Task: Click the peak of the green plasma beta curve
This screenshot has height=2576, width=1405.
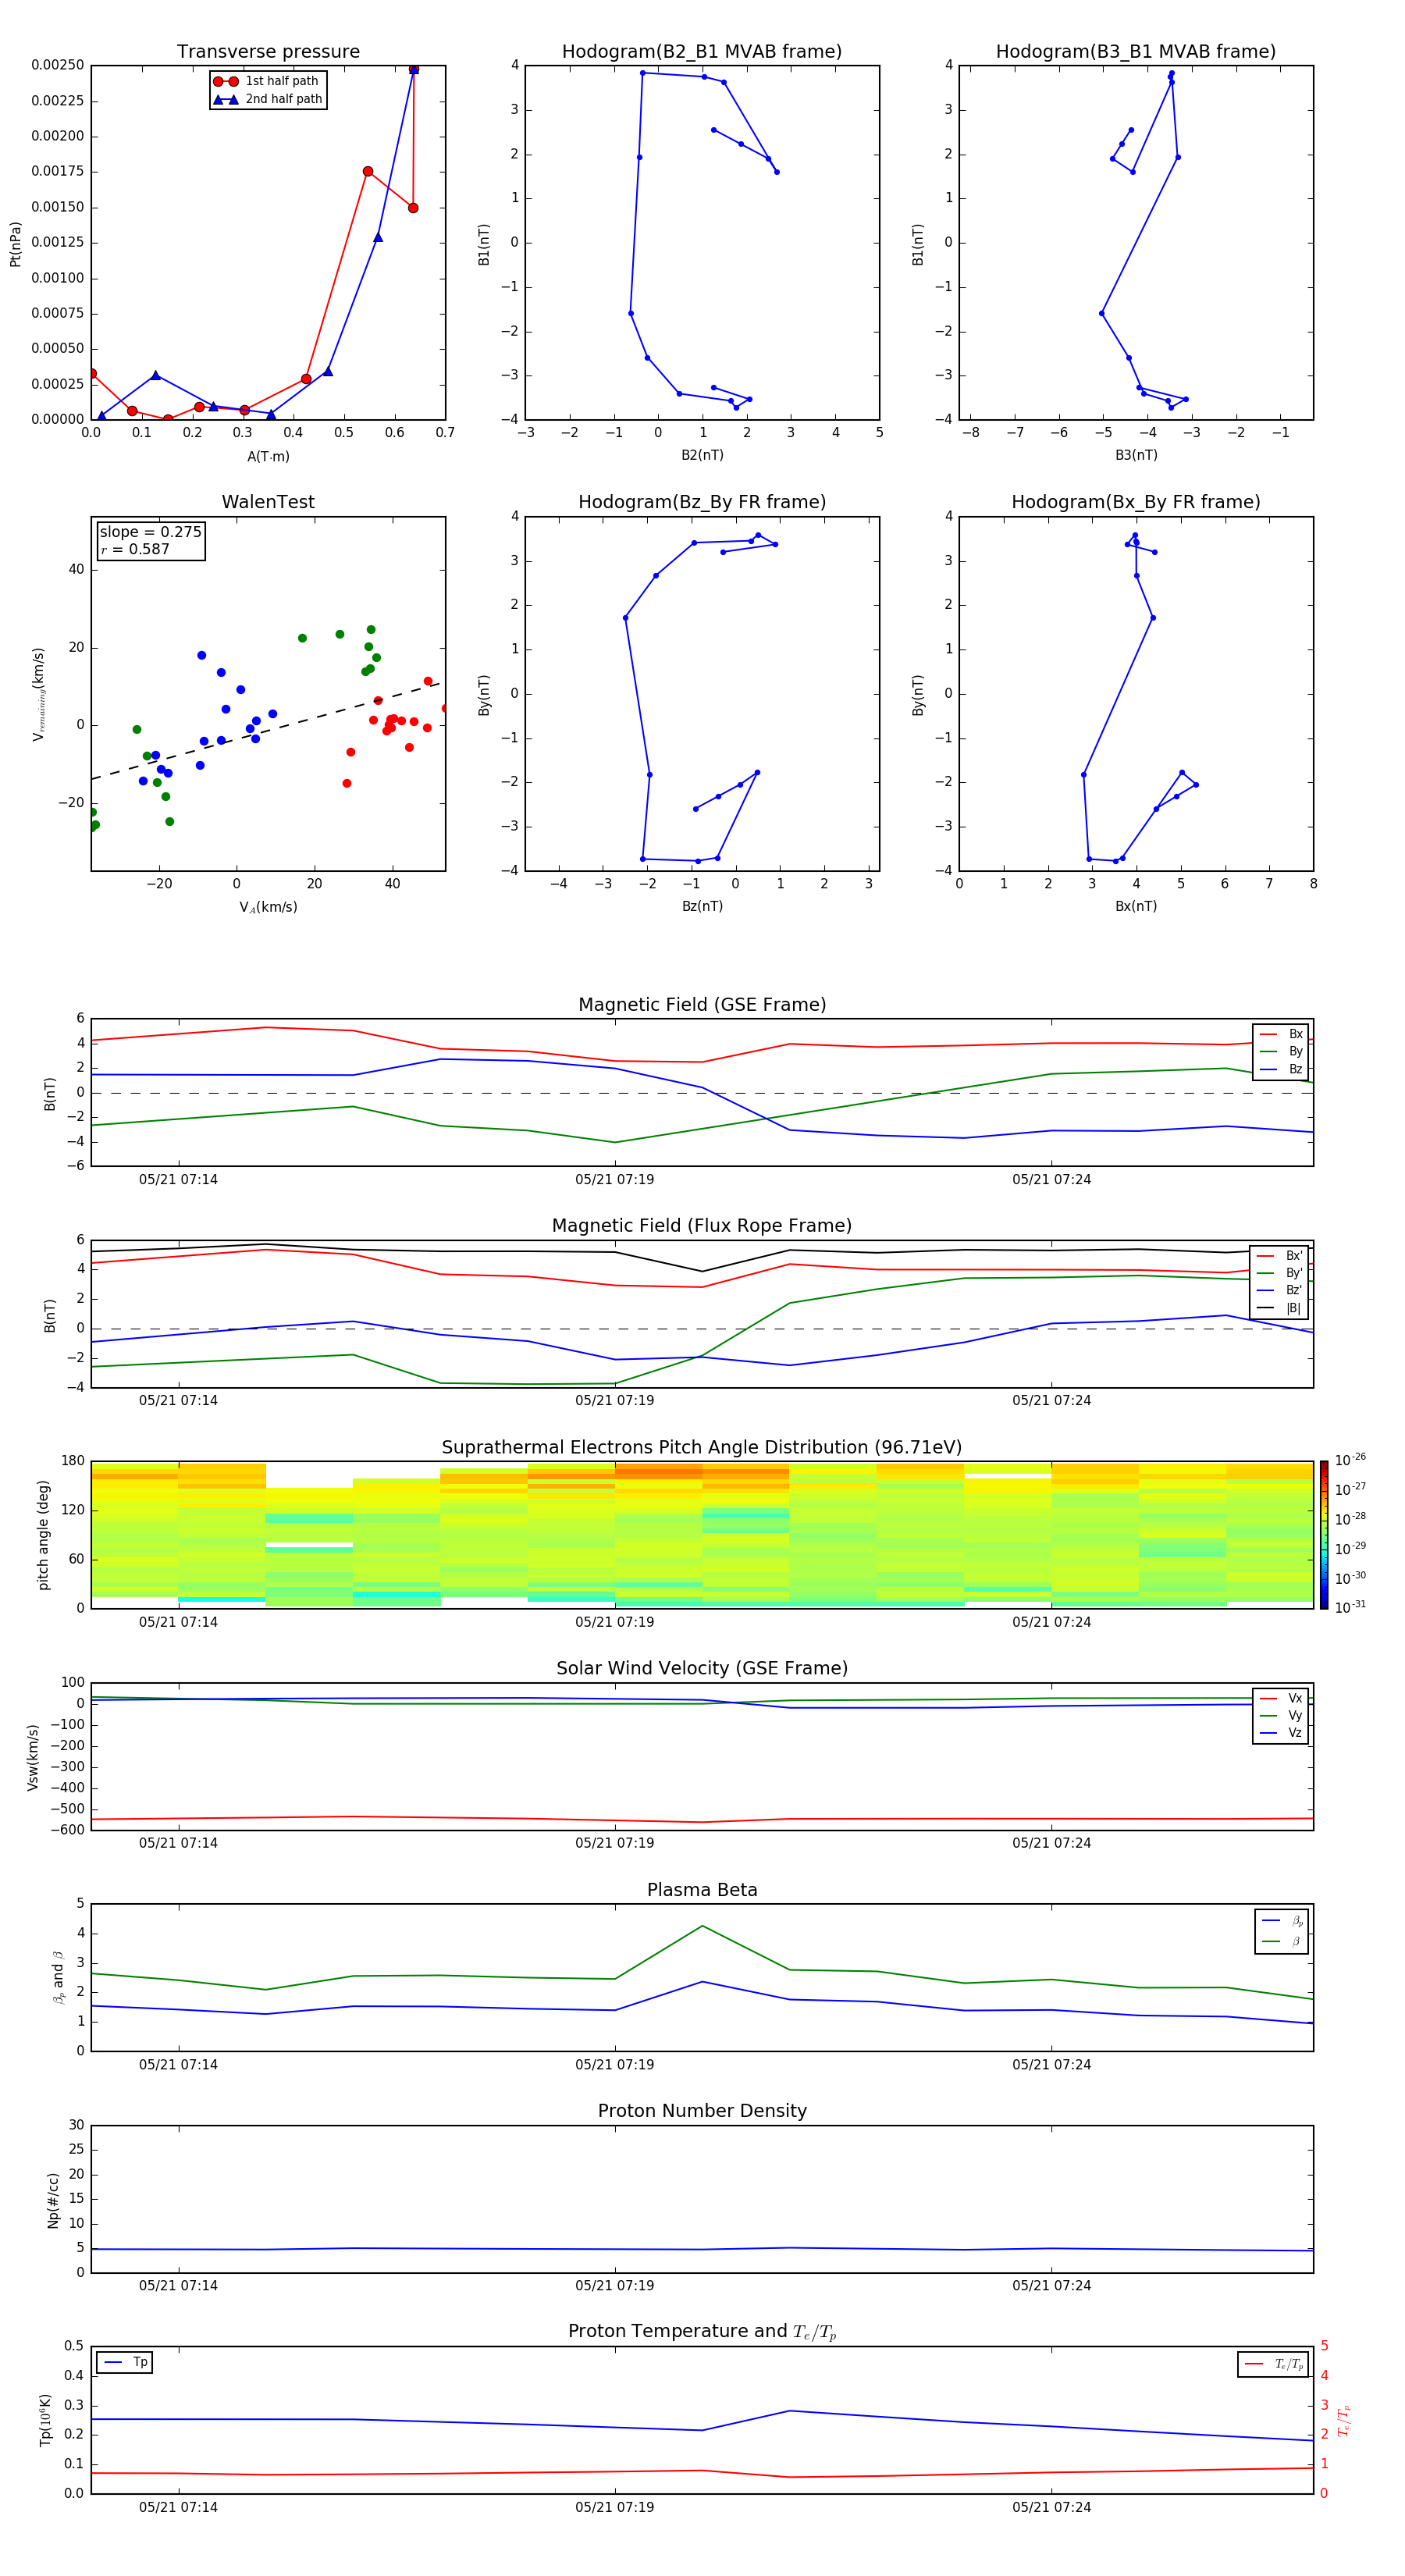Action: click(702, 1926)
